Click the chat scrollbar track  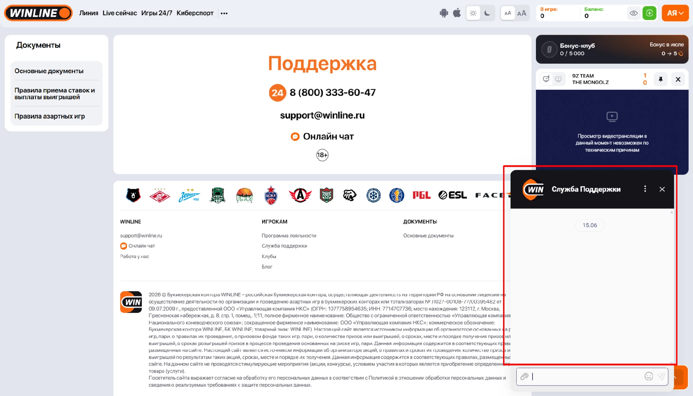pos(672,287)
